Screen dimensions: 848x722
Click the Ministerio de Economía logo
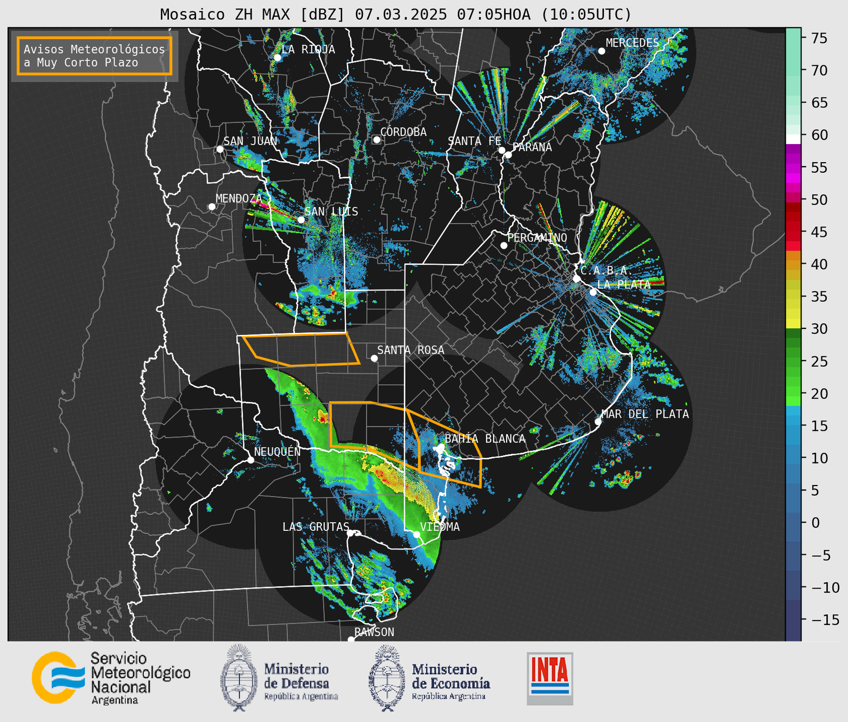pyautogui.click(x=429, y=678)
